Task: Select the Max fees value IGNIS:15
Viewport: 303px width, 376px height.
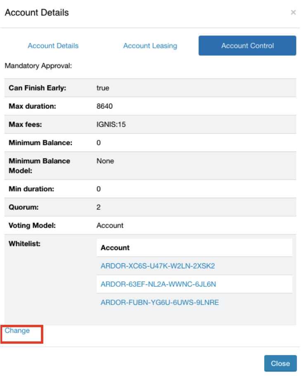Action: (x=111, y=124)
